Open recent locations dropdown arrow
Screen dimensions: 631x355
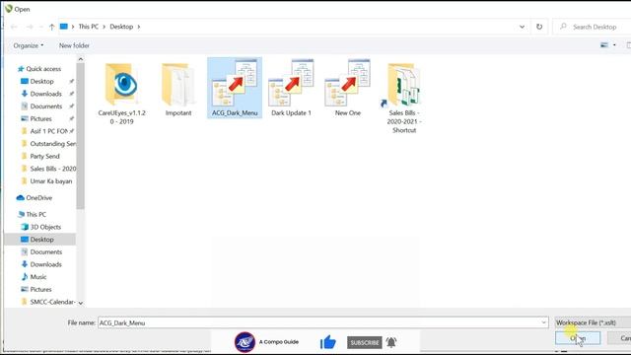click(x=41, y=27)
